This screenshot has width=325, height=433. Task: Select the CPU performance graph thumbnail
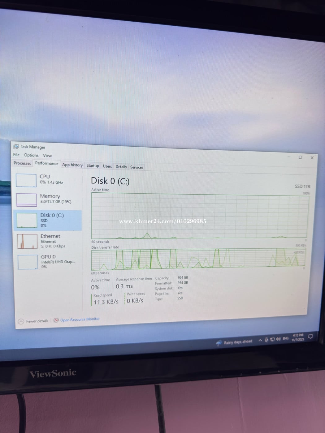click(x=26, y=180)
